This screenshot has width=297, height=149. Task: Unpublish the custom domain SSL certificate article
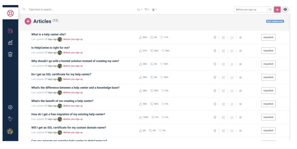tap(268, 130)
